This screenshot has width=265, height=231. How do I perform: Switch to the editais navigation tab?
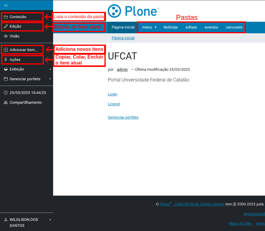191,27
